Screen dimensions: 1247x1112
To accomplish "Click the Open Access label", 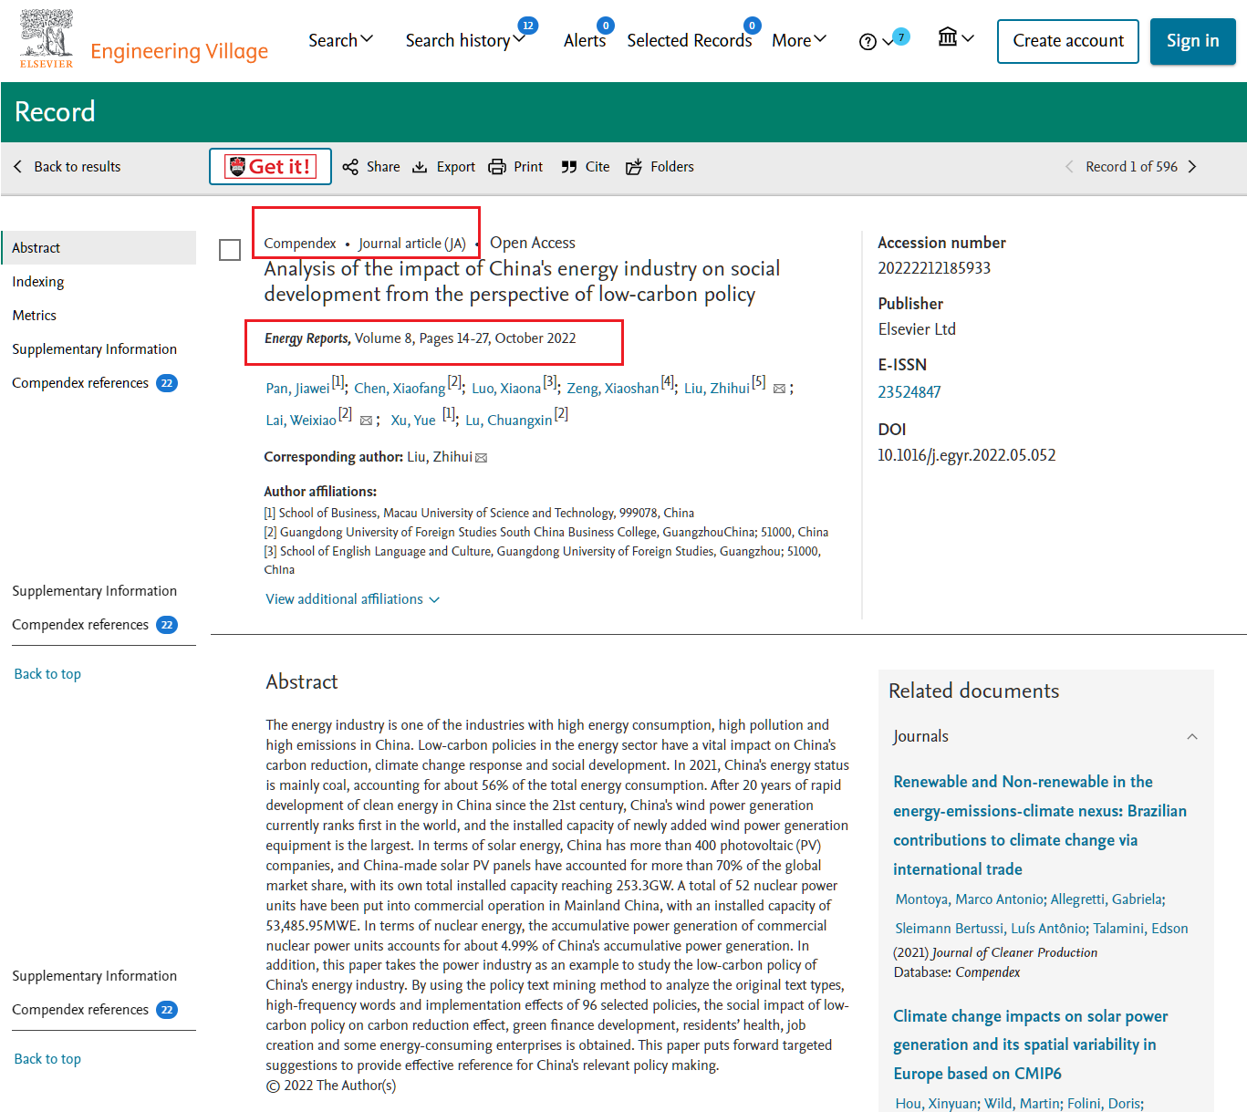I will click(x=533, y=243).
